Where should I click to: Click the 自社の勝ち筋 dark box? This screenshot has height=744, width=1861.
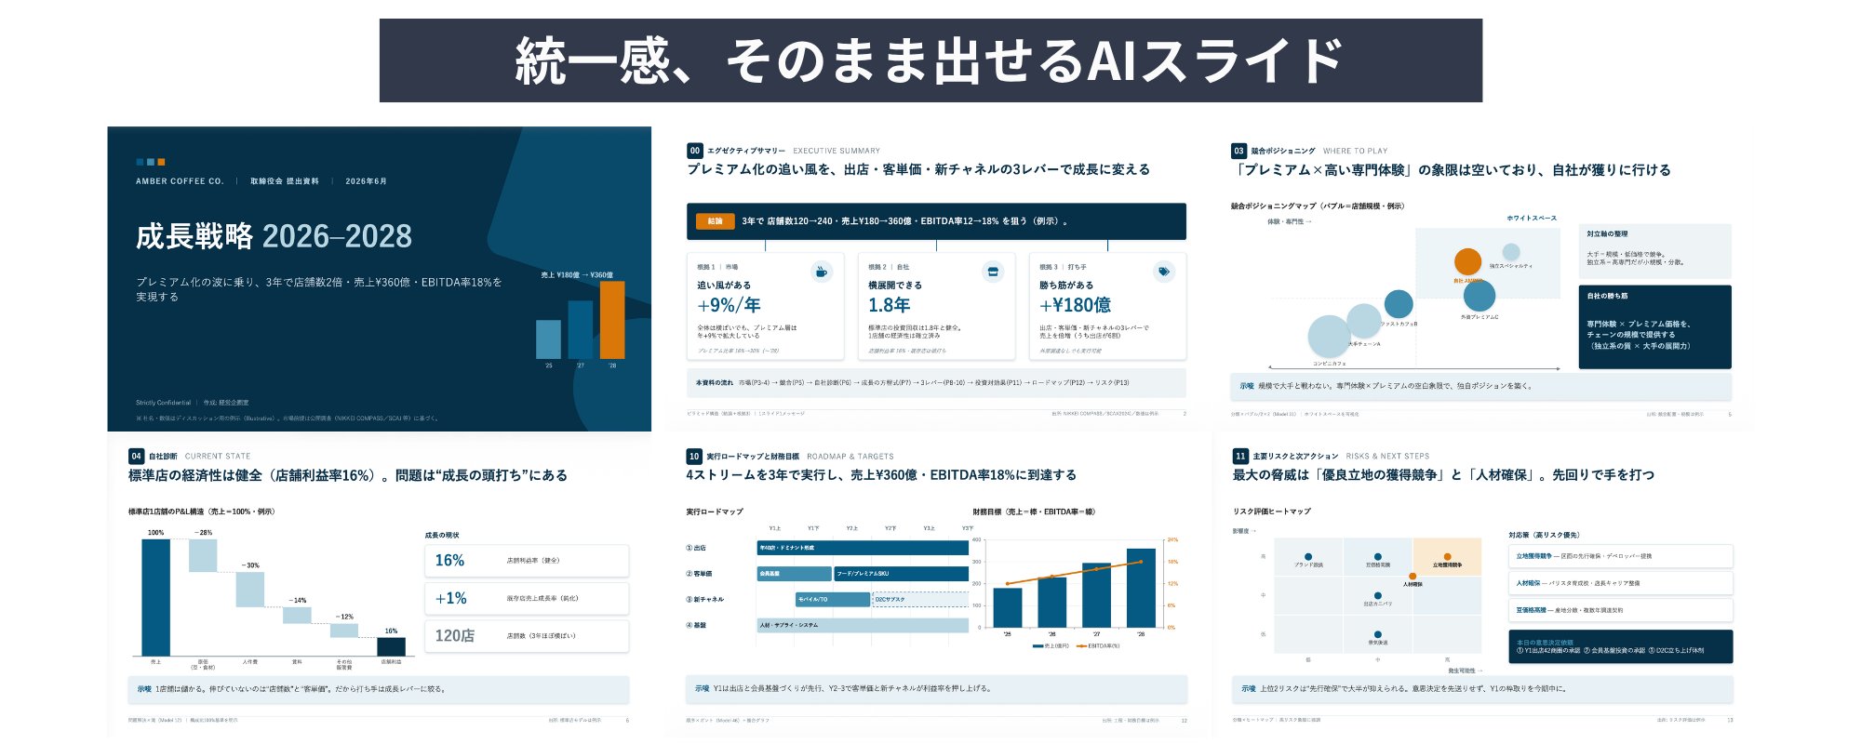click(x=1655, y=326)
